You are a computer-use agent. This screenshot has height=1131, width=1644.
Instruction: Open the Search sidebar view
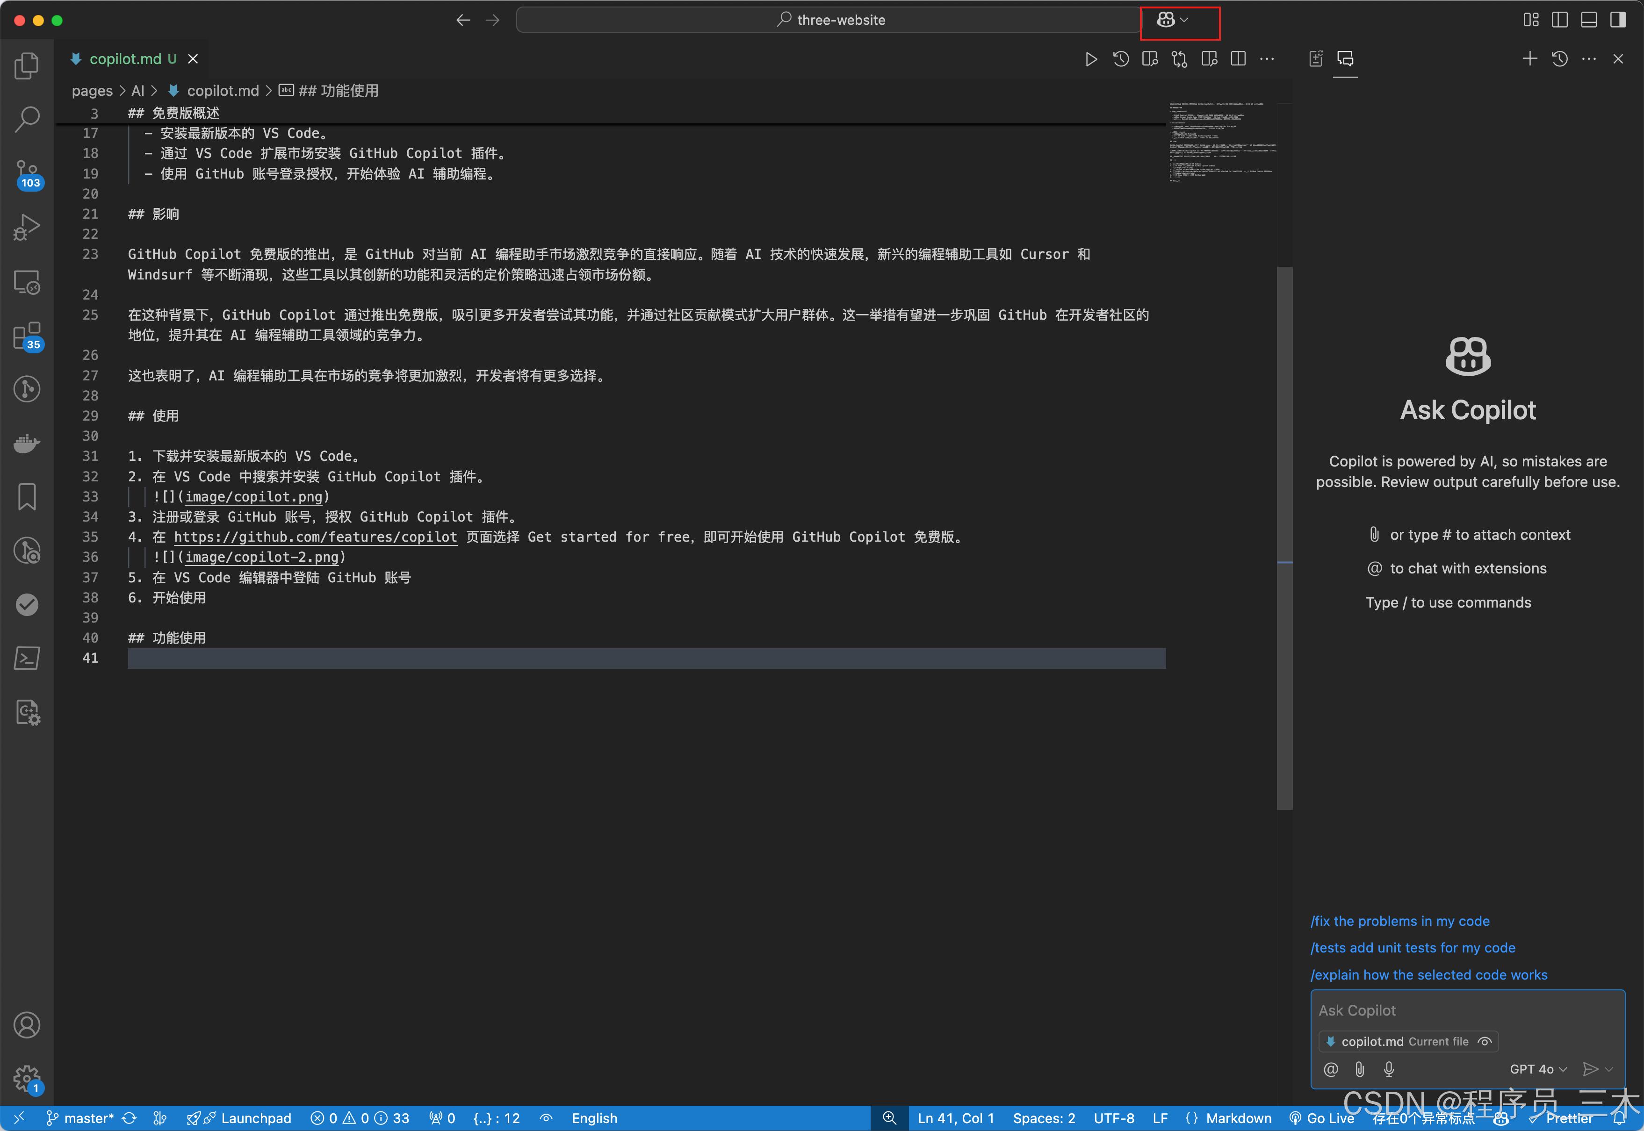27,119
